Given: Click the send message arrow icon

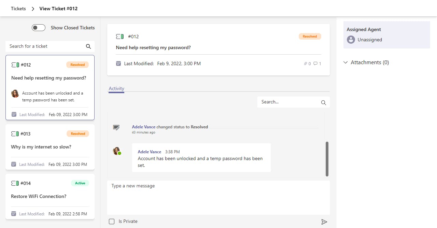Looking at the screenshot, I should tap(324, 222).
